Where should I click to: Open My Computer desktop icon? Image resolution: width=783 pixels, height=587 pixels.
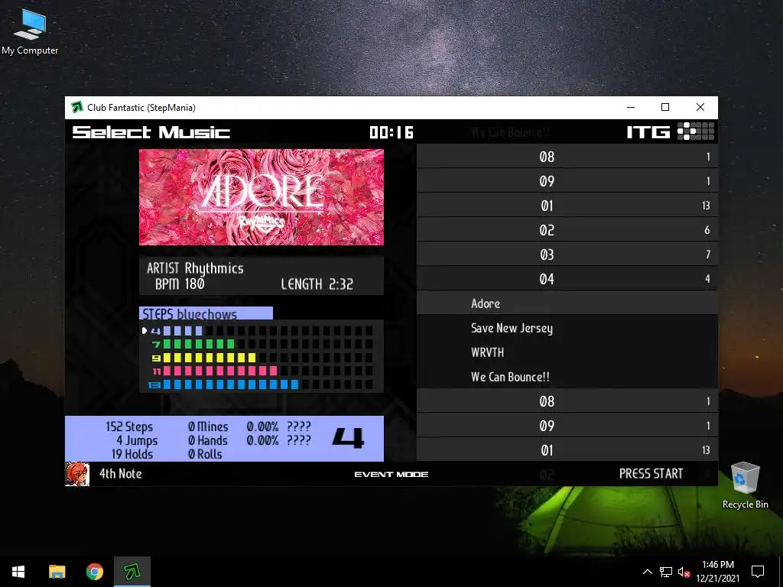tap(30, 31)
